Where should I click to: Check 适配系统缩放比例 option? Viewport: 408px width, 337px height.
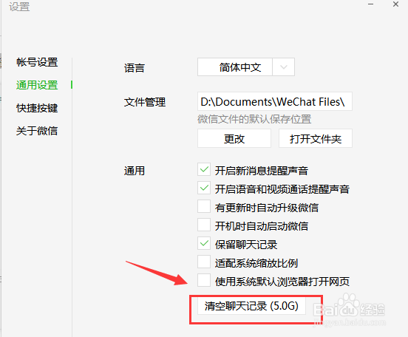tap(204, 262)
